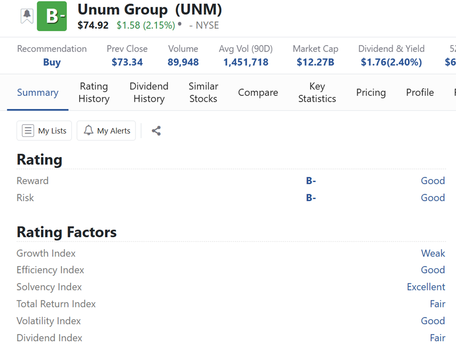Open the Profile tab
Image resolution: width=456 pixels, height=352 pixels.
point(419,93)
